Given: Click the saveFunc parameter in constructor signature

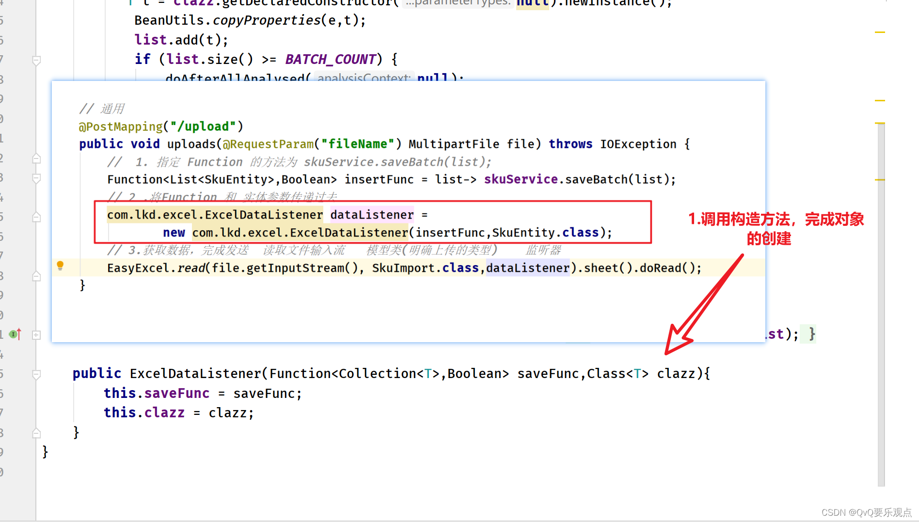Looking at the screenshot, I should click(548, 374).
